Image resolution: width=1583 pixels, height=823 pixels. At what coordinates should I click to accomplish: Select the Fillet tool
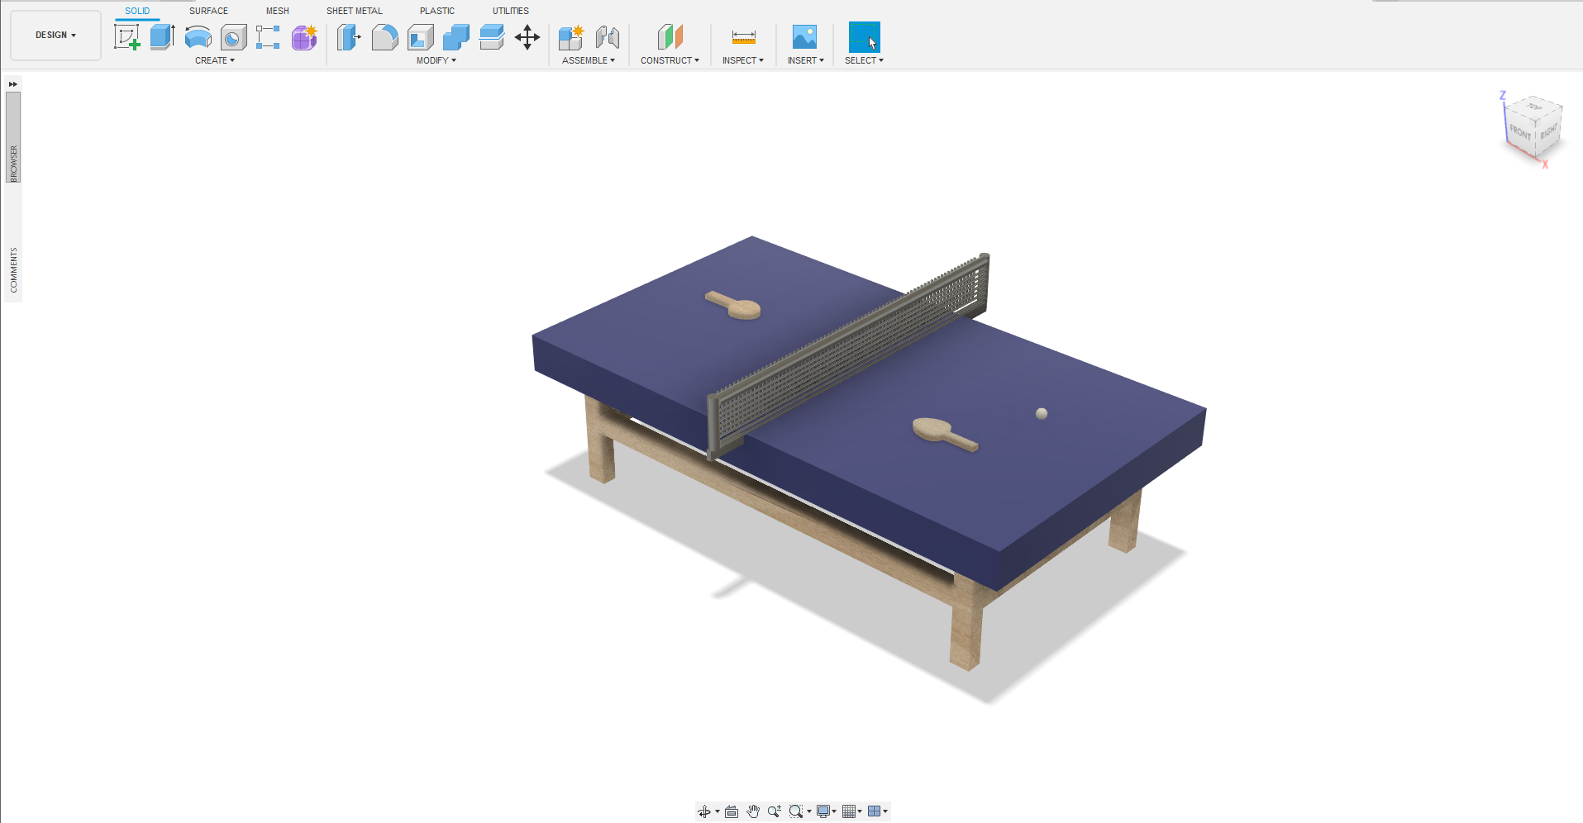pos(385,37)
